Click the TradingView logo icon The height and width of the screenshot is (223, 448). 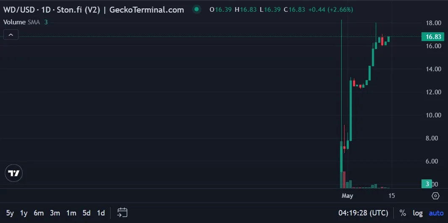[13, 173]
